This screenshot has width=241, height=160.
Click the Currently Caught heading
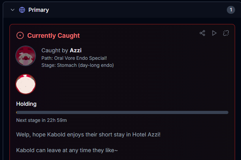pos(53,36)
